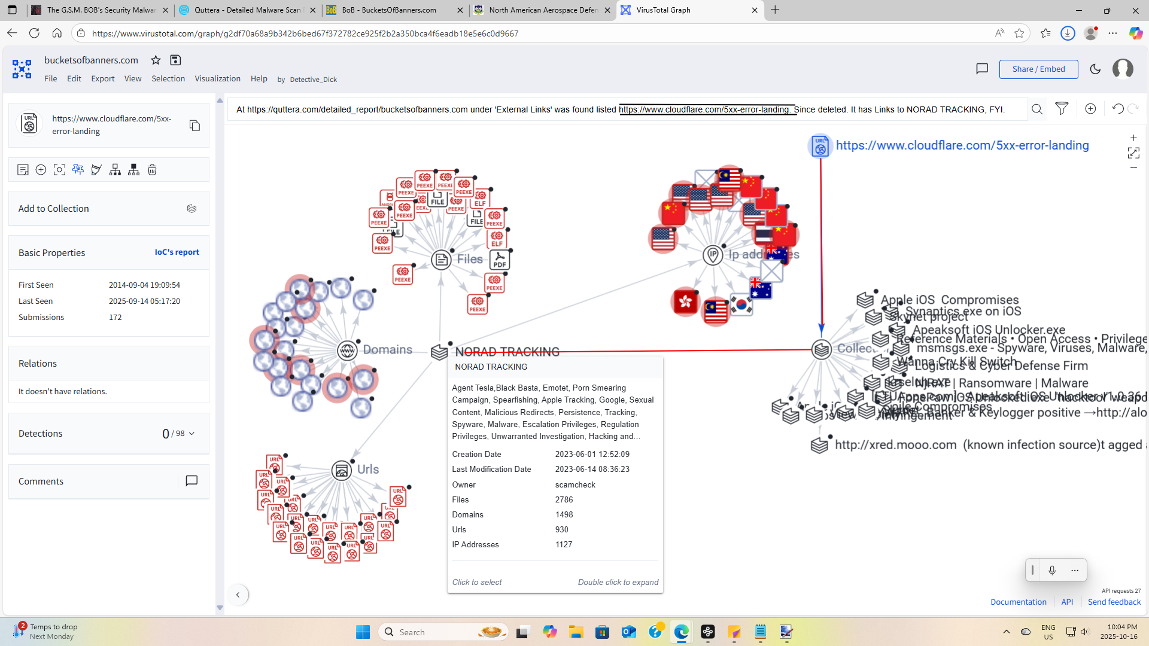
Task: Open the graph filter funnel icon
Action: (x=1062, y=109)
